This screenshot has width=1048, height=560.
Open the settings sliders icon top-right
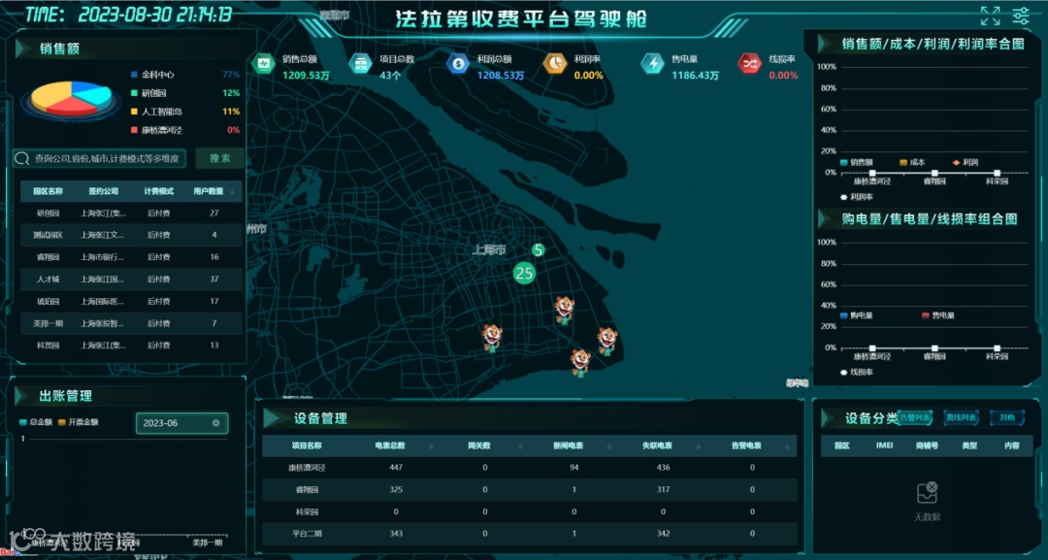1021,16
